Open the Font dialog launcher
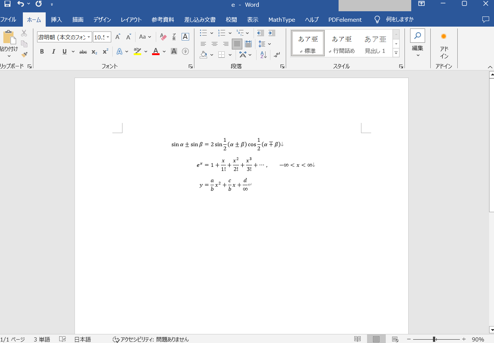Image resolution: width=494 pixels, height=343 pixels. click(x=191, y=66)
